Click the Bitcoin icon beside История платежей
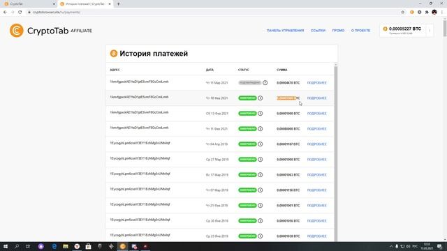447x251 pixels. point(113,54)
